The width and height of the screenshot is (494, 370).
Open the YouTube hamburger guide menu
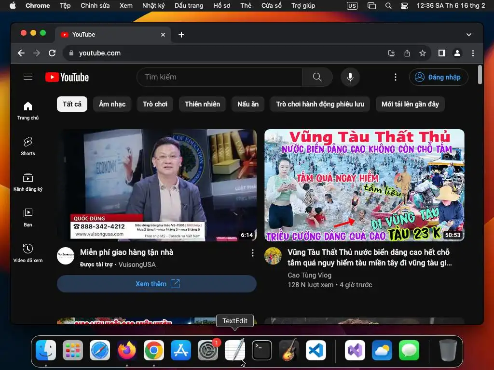coord(28,77)
